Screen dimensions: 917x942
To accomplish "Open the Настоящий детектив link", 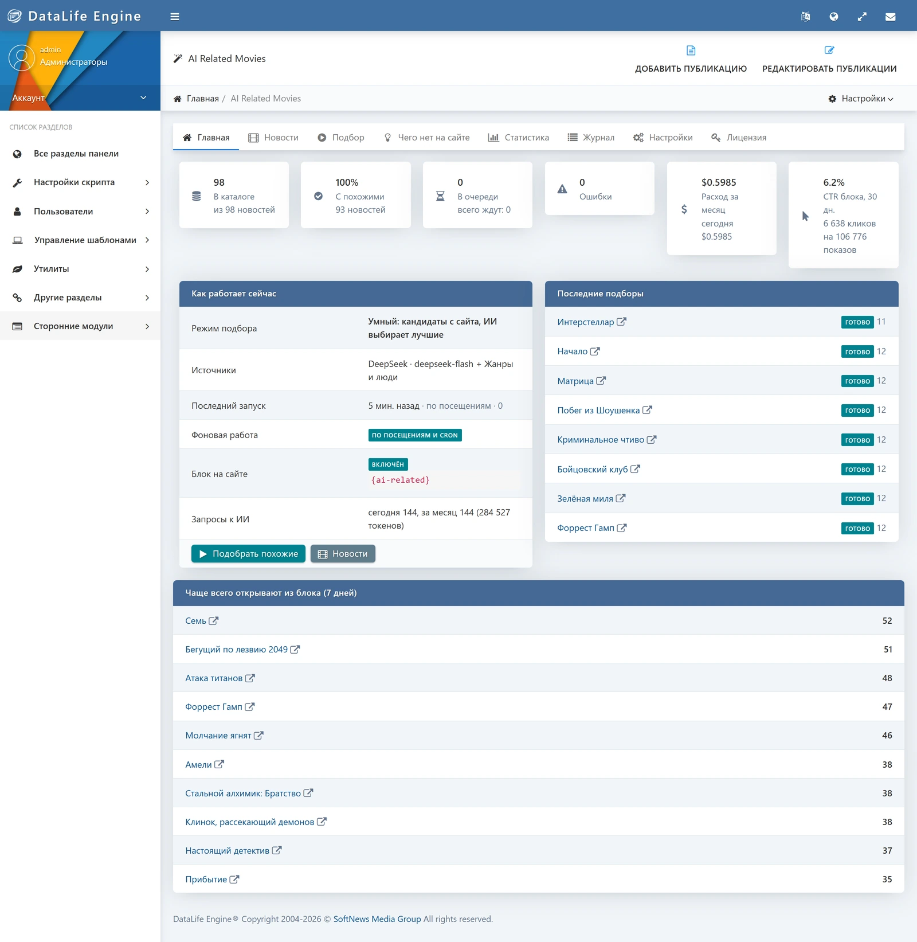I will coord(227,850).
